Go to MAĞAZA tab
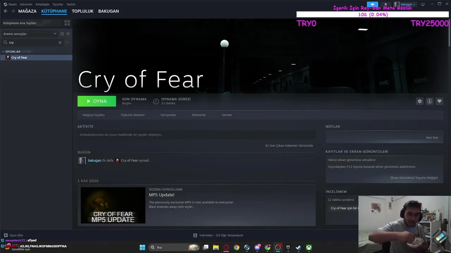The height and width of the screenshot is (253, 451). point(27,11)
